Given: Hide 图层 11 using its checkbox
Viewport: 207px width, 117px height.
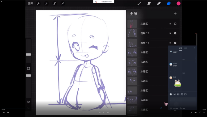Looking at the screenshot, I should tap(175, 43).
